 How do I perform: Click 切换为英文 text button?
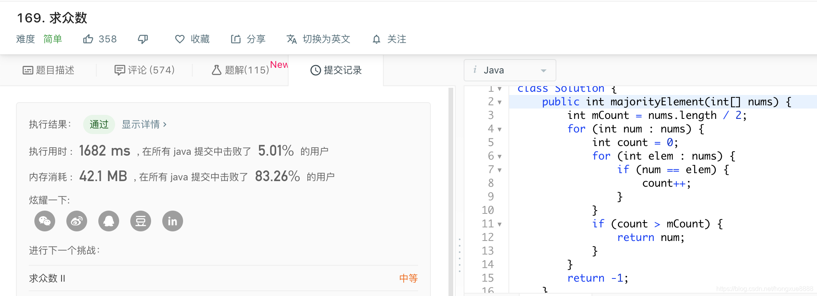point(326,39)
